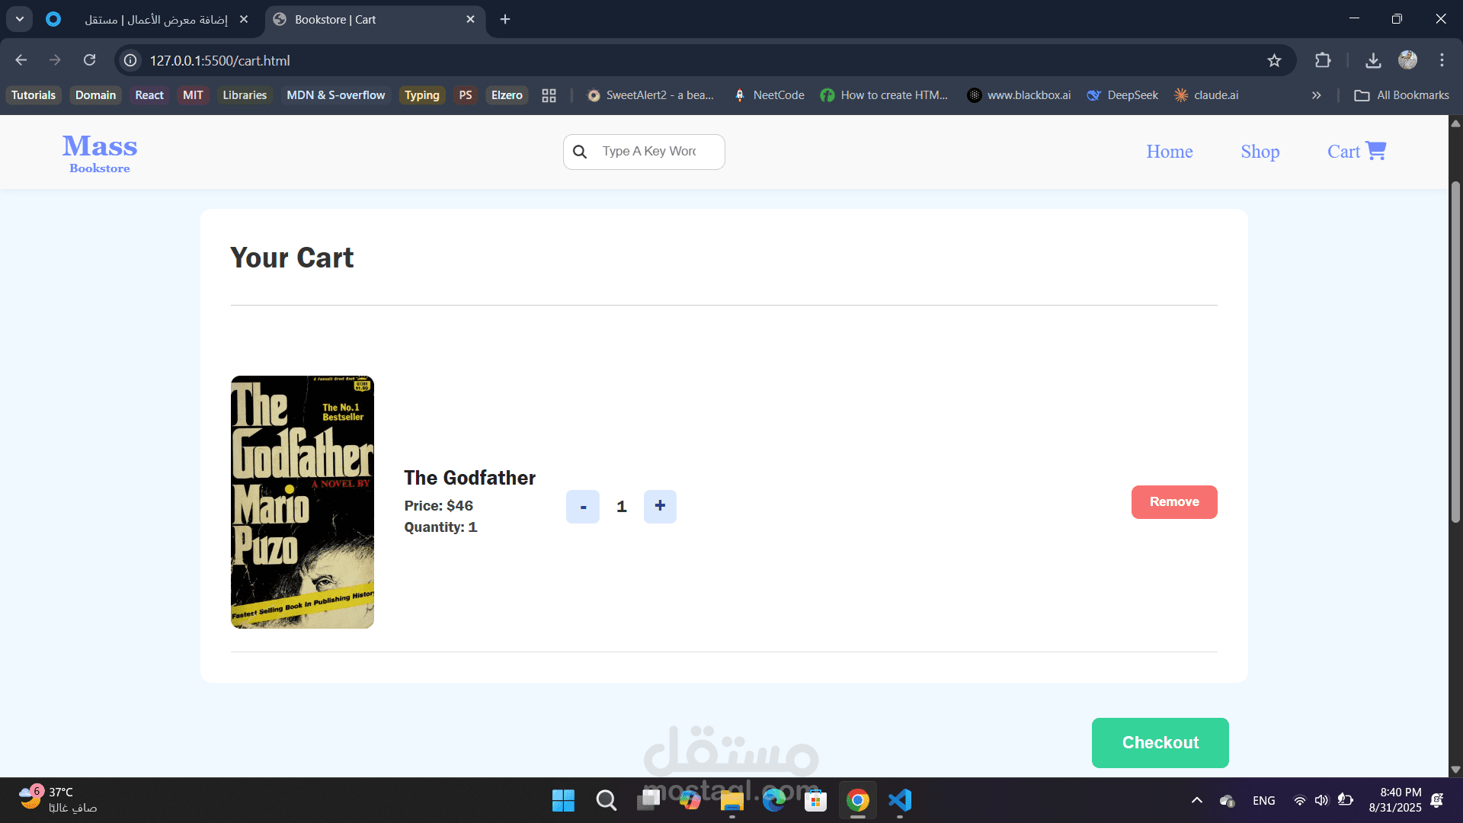Image resolution: width=1463 pixels, height=823 pixels.
Task: Show hidden system tray icons
Action: 1197,800
